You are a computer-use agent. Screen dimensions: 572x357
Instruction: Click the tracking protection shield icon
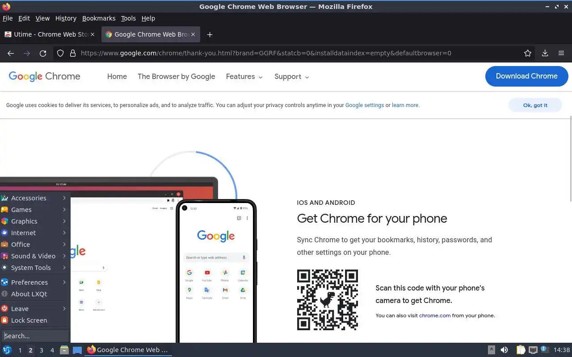pos(60,53)
